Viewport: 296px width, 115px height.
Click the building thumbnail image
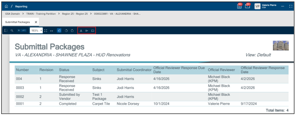281,45
